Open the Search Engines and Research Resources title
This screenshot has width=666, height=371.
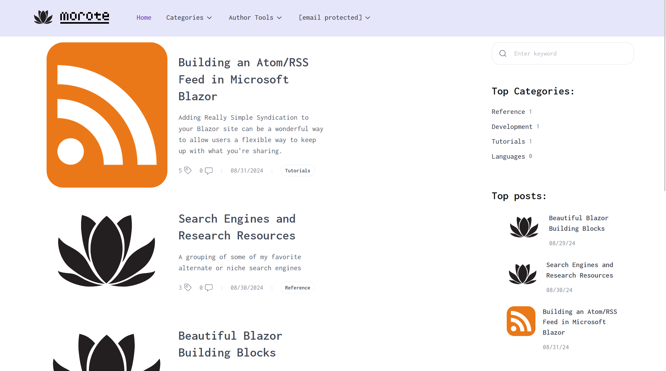(237, 227)
